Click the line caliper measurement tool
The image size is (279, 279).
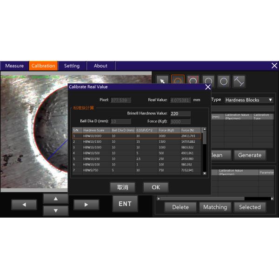239,81
